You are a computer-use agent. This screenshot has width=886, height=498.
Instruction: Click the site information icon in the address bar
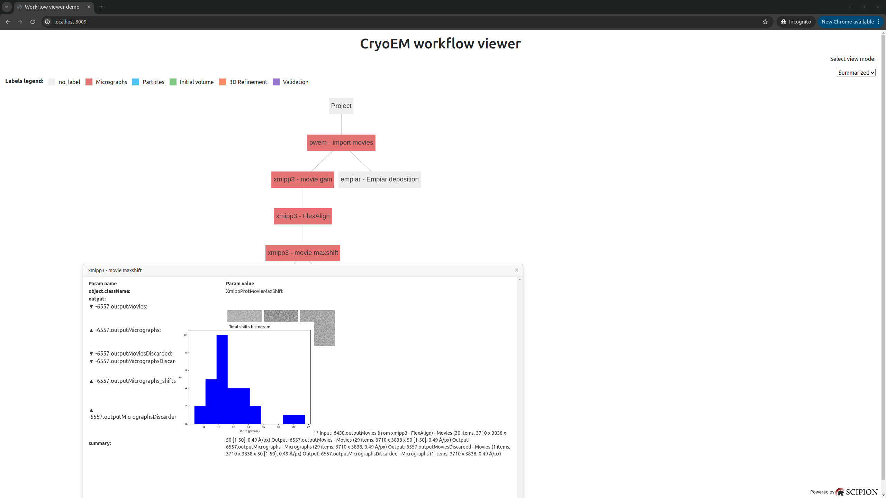pyautogui.click(x=47, y=22)
